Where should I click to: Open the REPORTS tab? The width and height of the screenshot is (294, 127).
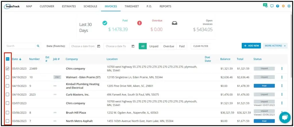[165, 6]
